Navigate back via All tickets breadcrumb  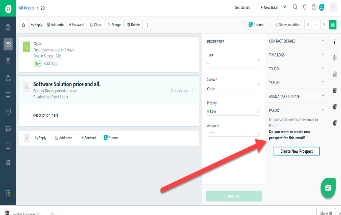pyautogui.click(x=26, y=8)
